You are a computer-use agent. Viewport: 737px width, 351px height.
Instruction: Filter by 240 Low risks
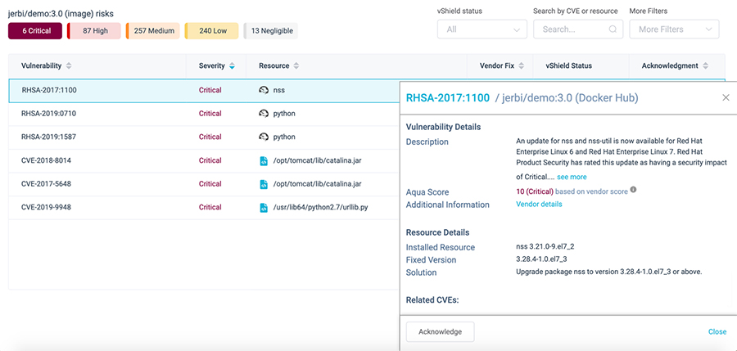211,31
